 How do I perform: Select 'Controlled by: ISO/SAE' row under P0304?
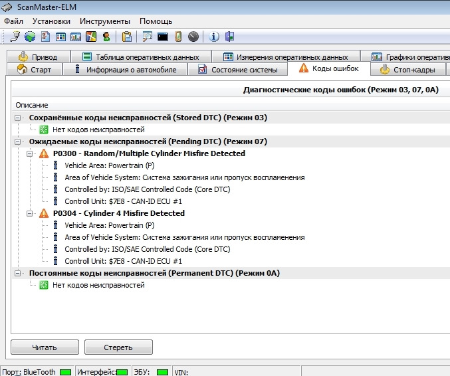pyautogui.click(x=147, y=249)
